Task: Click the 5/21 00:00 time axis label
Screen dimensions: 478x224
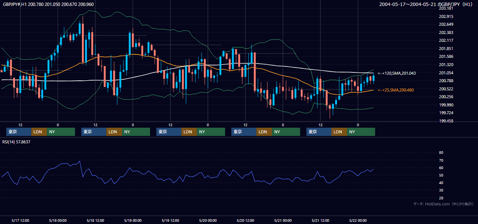Action: click(x=283, y=221)
